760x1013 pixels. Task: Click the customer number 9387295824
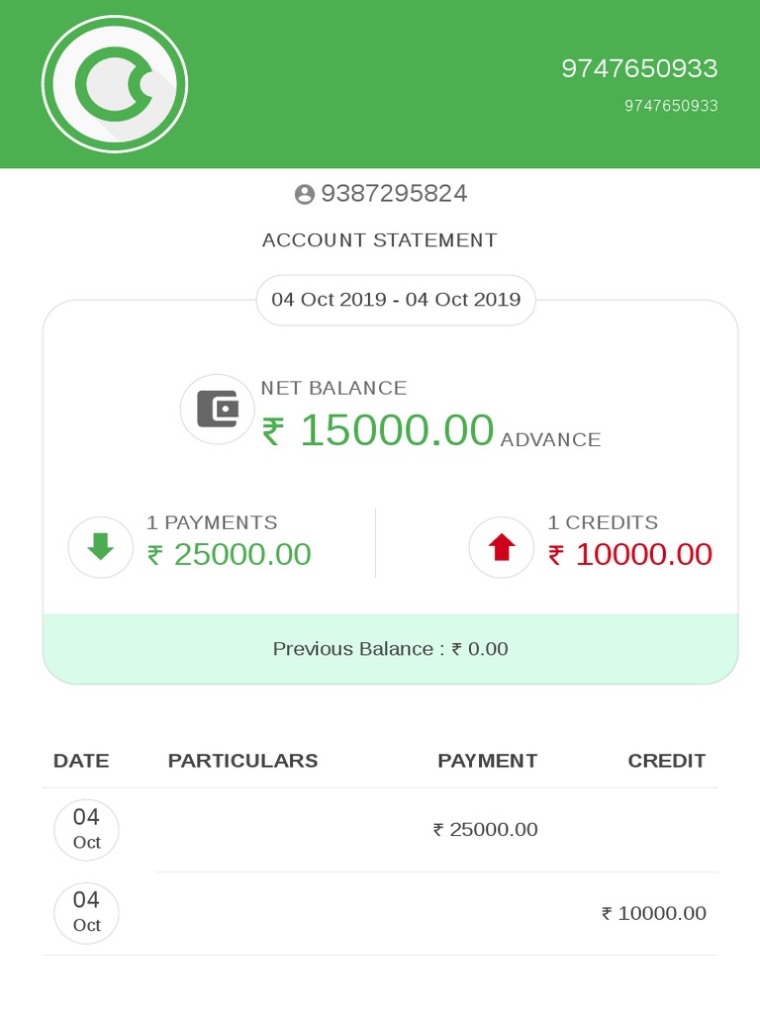coord(394,193)
